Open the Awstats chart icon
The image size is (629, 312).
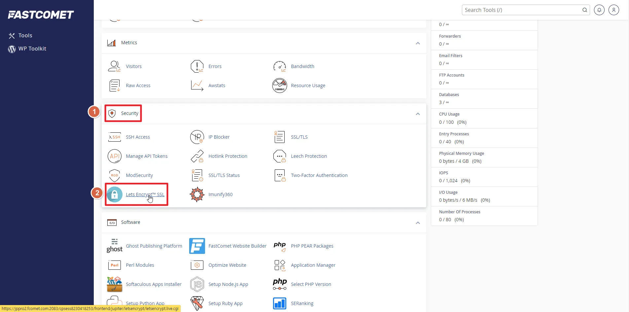[x=197, y=86]
